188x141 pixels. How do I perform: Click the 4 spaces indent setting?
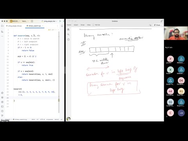(x=50, y=119)
